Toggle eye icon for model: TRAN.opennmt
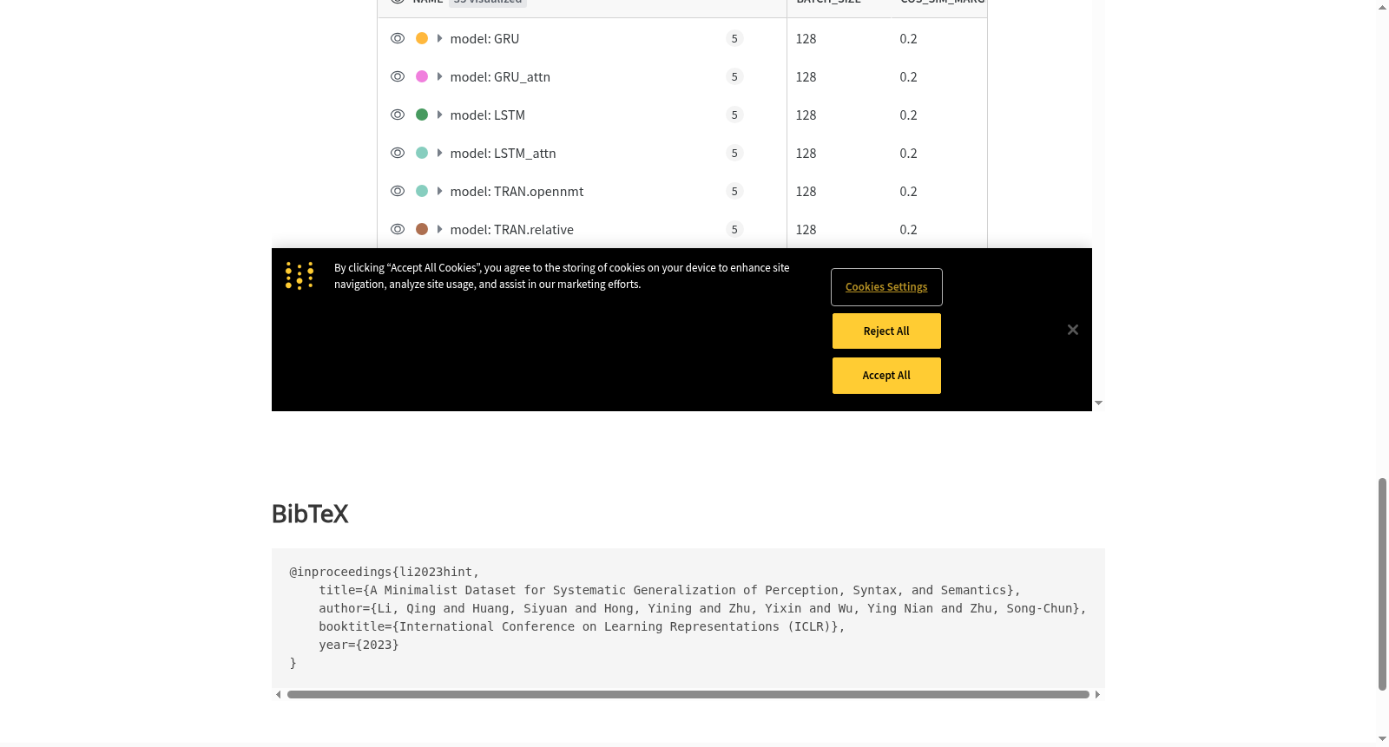The image size is (1389, 747). [398, 191]
